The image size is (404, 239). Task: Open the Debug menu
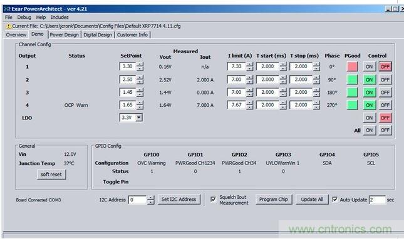(x=24, y=18)
